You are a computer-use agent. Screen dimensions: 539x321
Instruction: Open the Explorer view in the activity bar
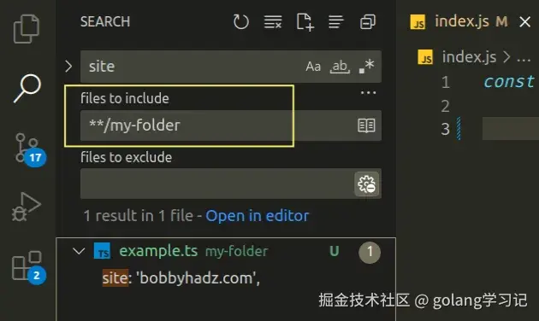27,29
